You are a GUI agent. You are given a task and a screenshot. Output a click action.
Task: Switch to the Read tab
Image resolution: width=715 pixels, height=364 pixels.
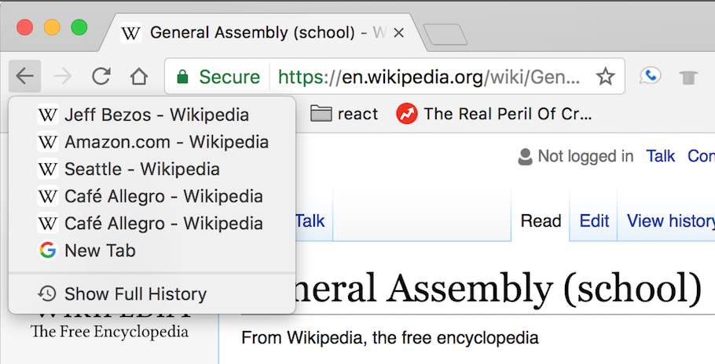(x=541, y=220)
